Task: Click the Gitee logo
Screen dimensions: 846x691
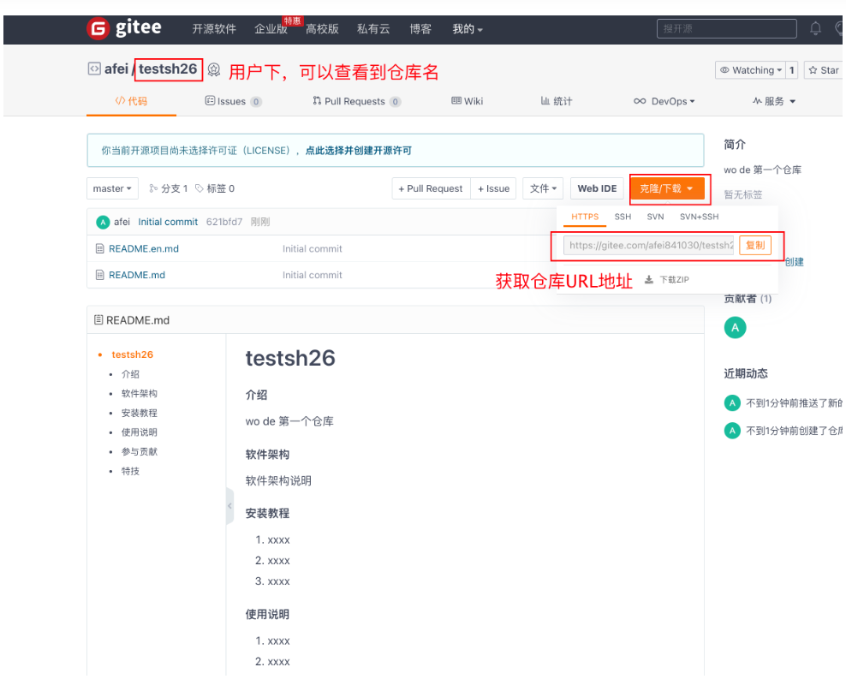Action: pyautogui.click(x=124, y=28)
